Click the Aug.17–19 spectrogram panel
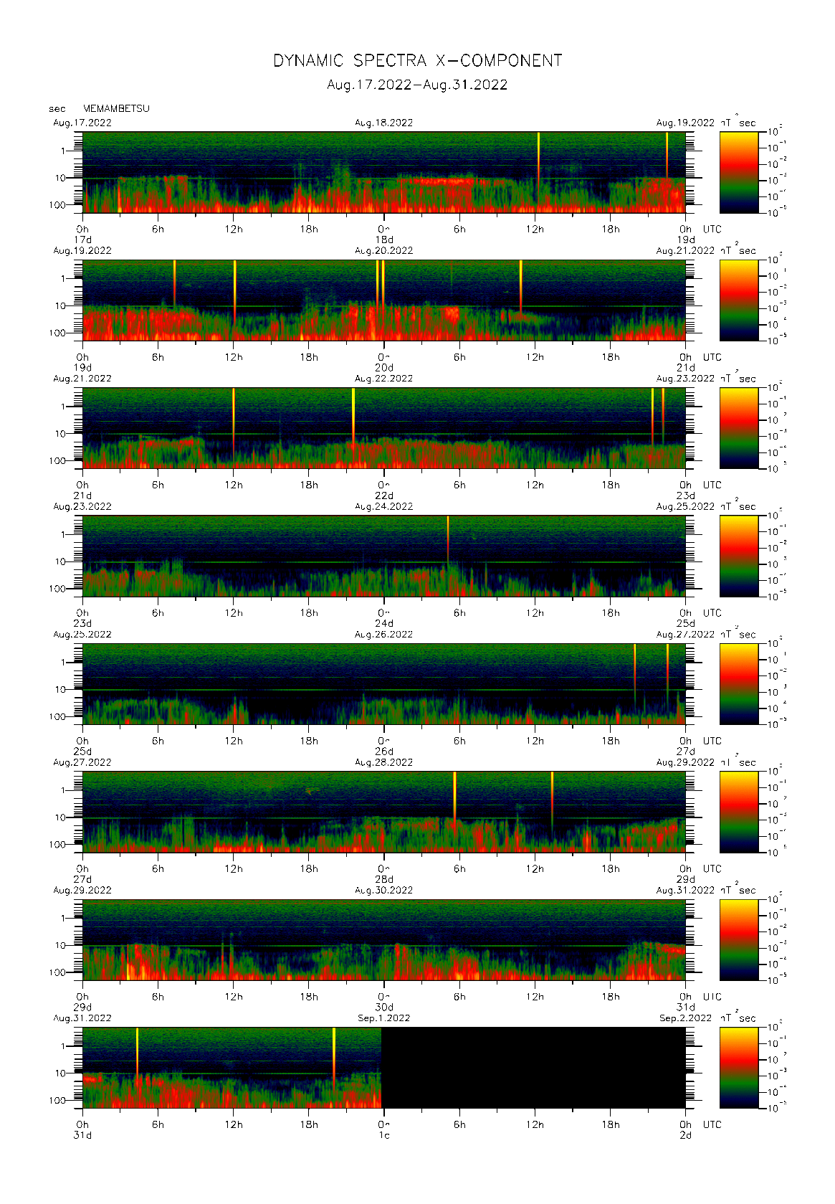Screen dimensions: 835x1204 [x=384, y=172]
